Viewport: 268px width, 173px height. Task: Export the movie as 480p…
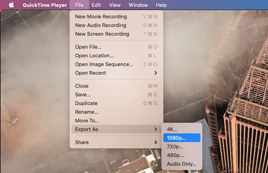pyautogui.click(x=182, y=155)
